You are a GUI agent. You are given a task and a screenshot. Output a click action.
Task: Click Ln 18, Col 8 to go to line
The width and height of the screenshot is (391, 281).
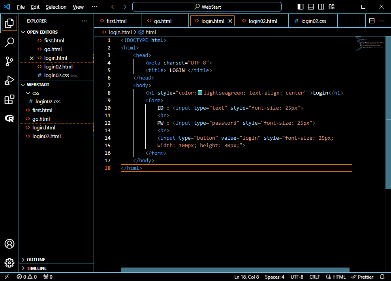click(x=246, y=277)
